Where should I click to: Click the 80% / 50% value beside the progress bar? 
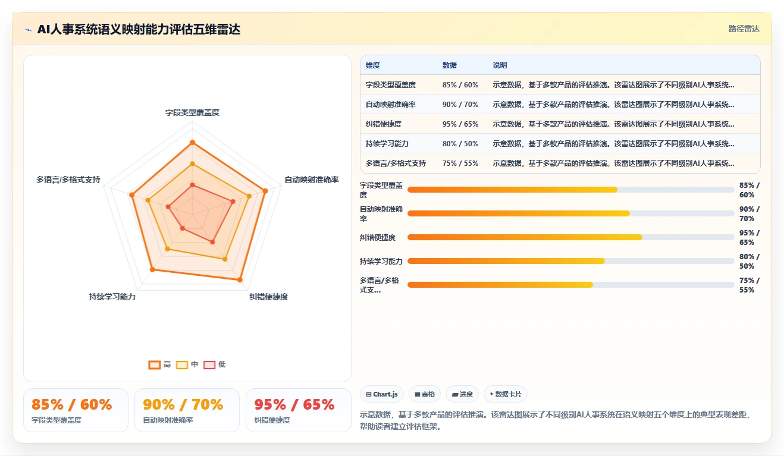pyautogui.click(x=749, y=262)
